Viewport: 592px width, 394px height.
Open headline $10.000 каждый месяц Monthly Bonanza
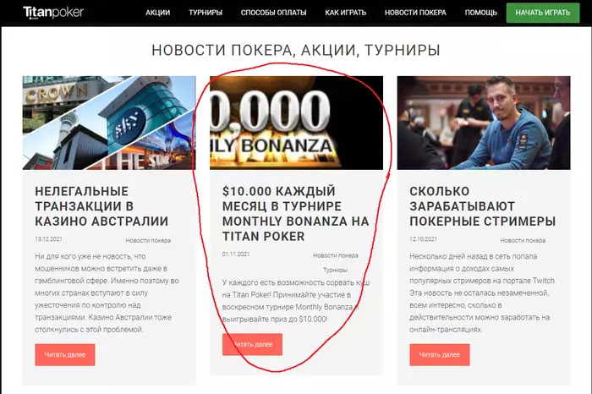tap(296, 214)
